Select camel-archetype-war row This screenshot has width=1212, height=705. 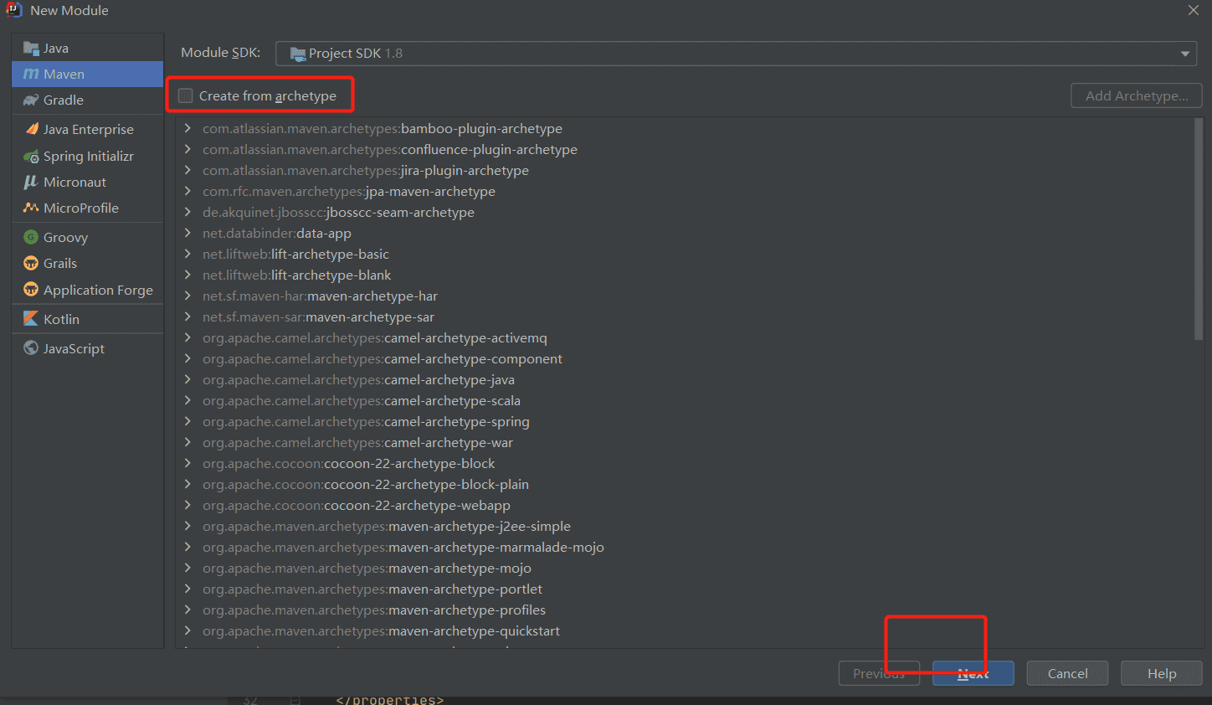click(x=686, y=442)
